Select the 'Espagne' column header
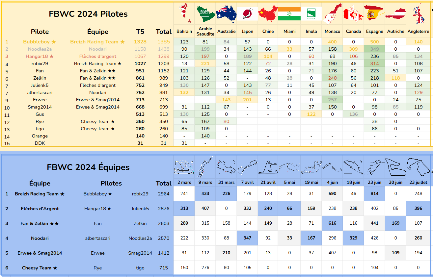 (x=374, y=32)
